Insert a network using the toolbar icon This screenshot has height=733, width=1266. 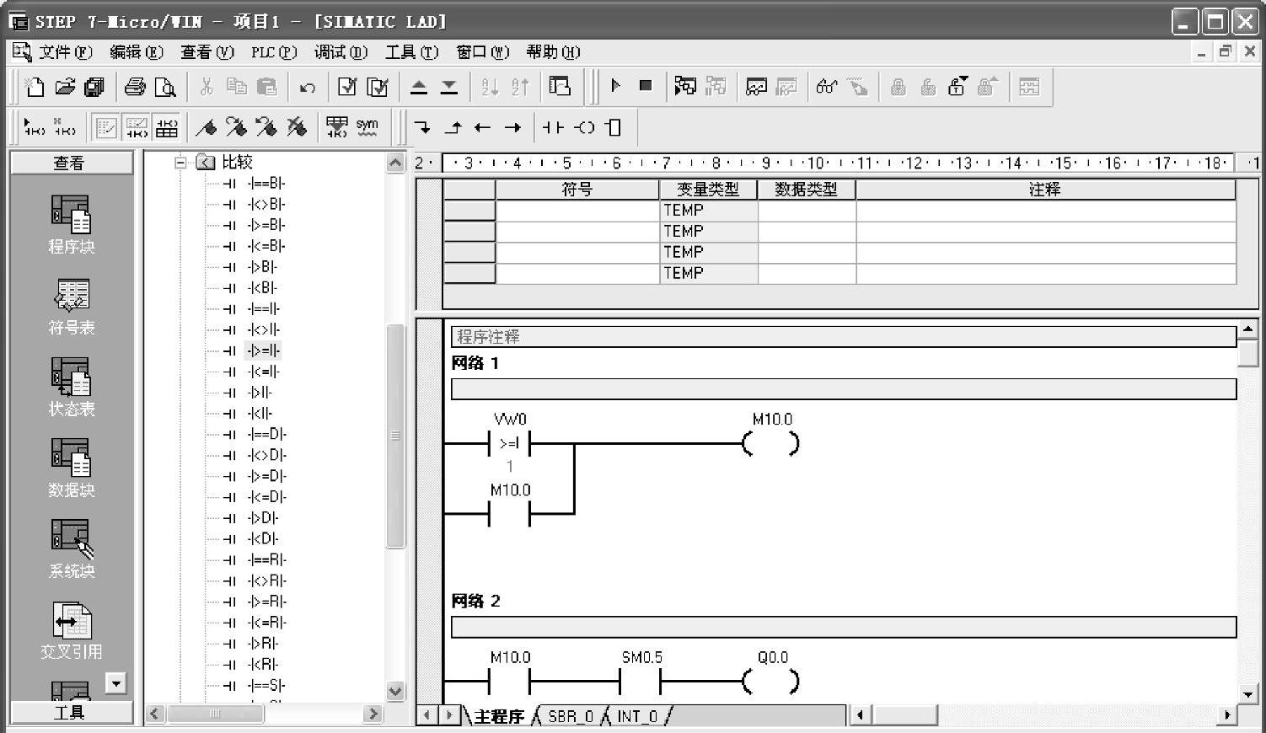35,127
